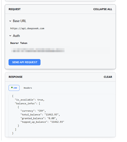Select the 200 status response tab

(x=14, y=88)
